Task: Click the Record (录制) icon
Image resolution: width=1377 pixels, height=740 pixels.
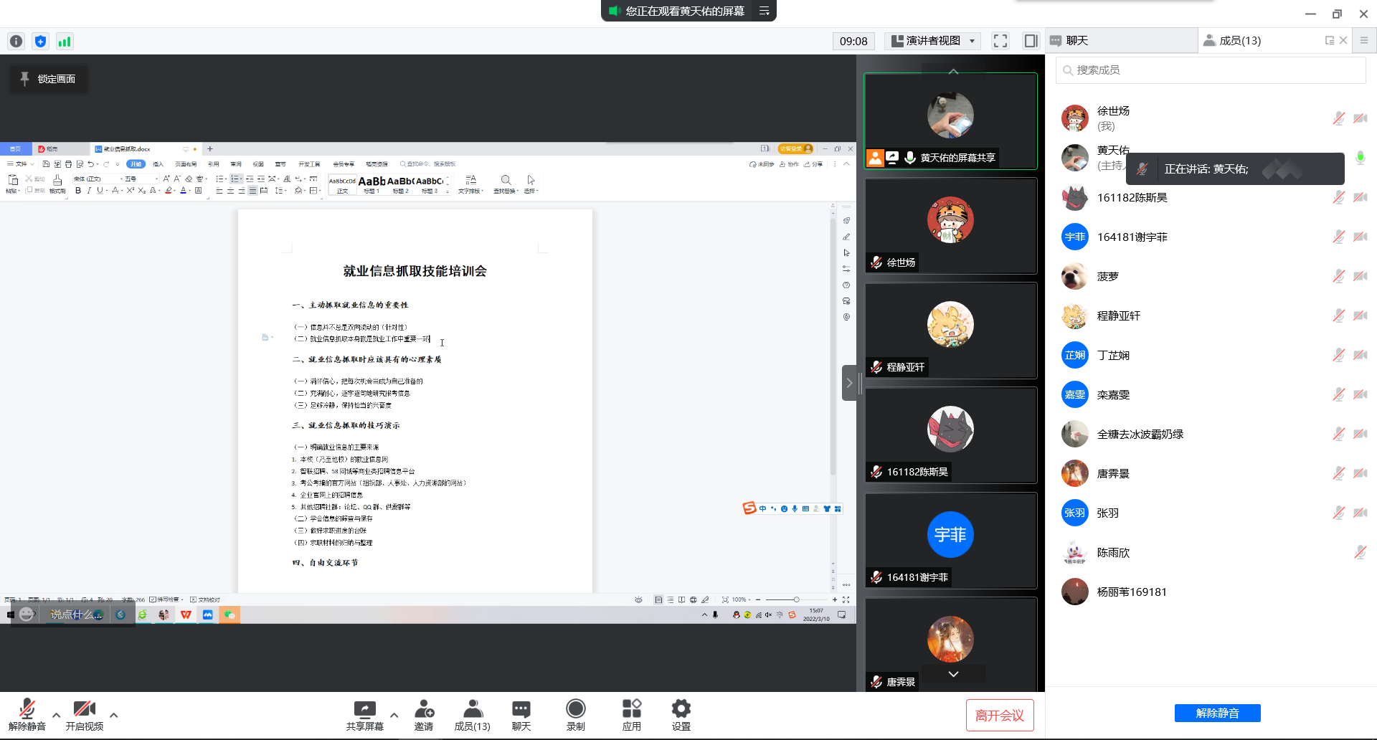Action: (575, 710)
